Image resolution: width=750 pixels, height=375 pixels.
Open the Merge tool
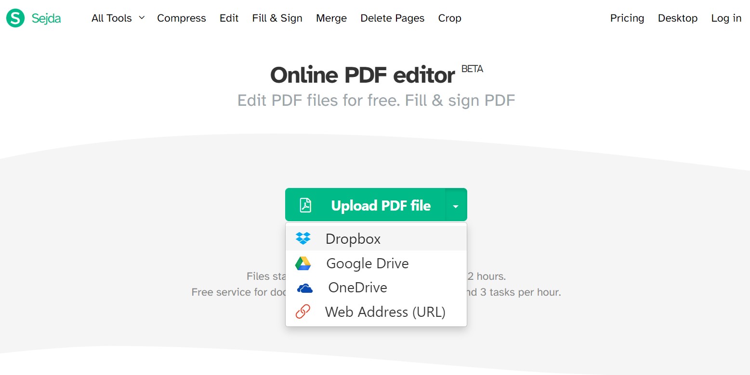(331, 18)
